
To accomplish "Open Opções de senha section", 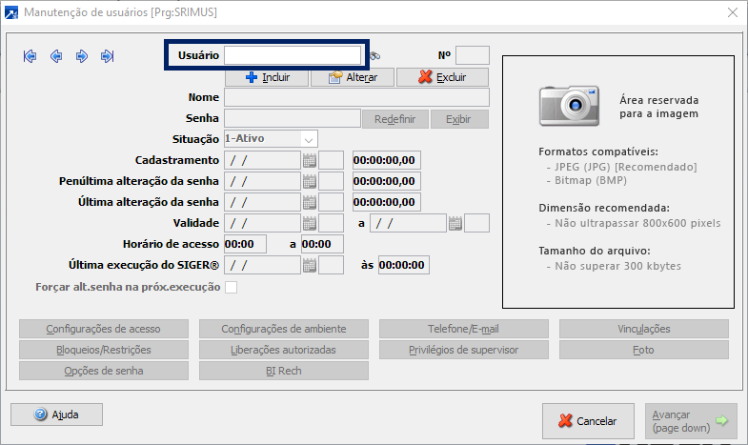I will pyautogui.click(x=104, y=371).
